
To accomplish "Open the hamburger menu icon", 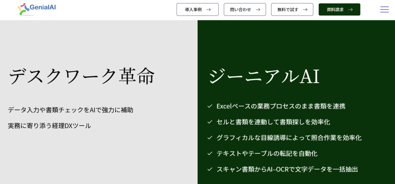I will (385, 10).
